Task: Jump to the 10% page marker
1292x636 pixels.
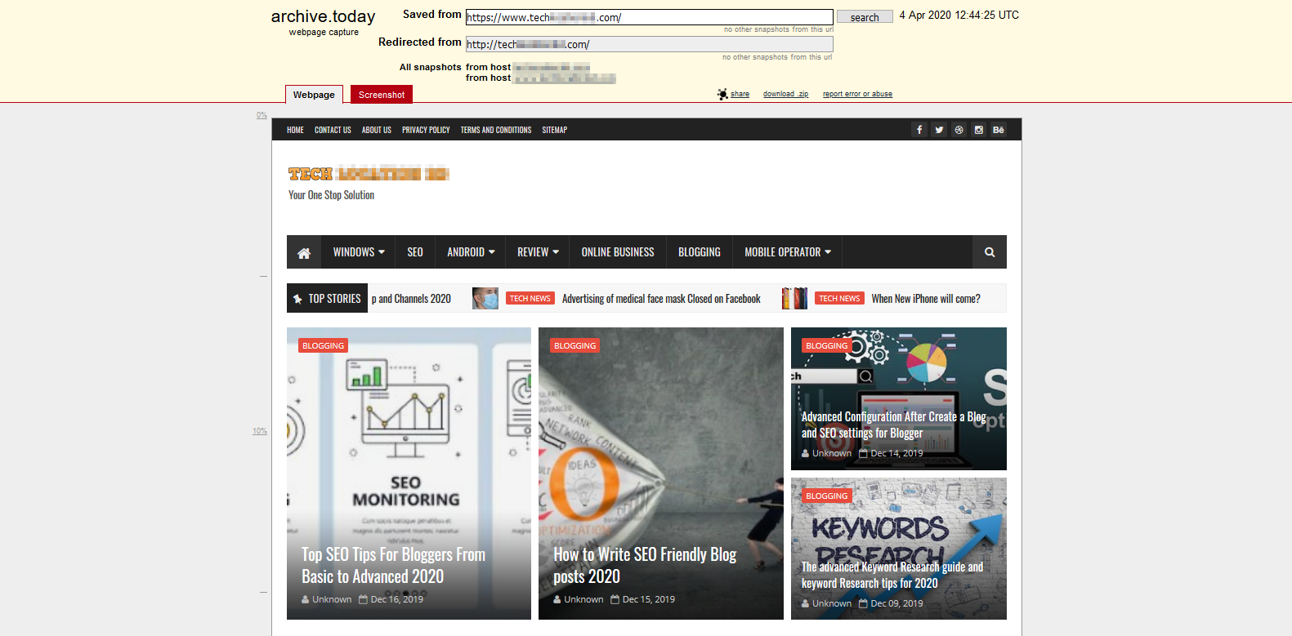Action: 260,431
